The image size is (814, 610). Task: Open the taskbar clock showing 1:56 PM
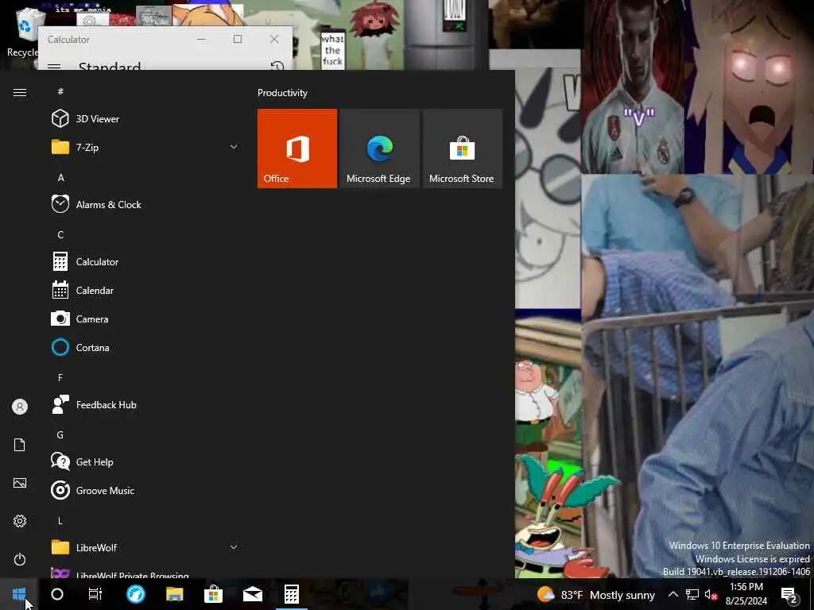click(746, 594)
